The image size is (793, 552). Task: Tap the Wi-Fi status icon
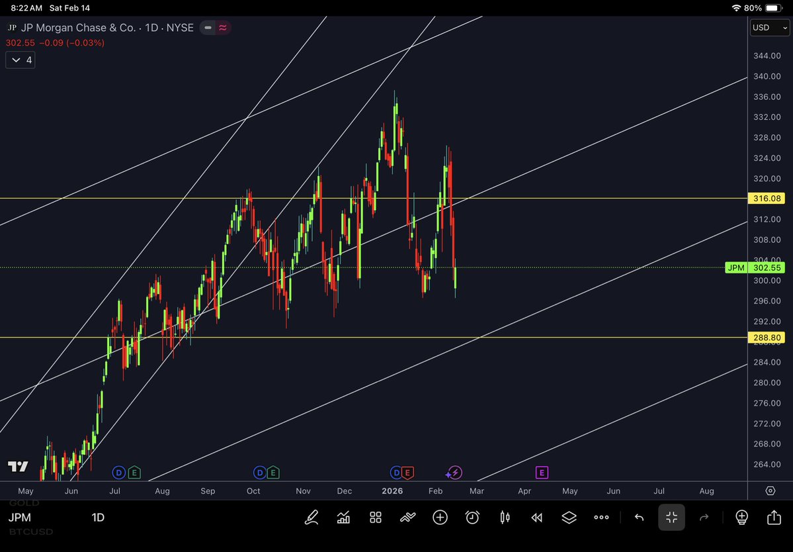coord(736,8)
